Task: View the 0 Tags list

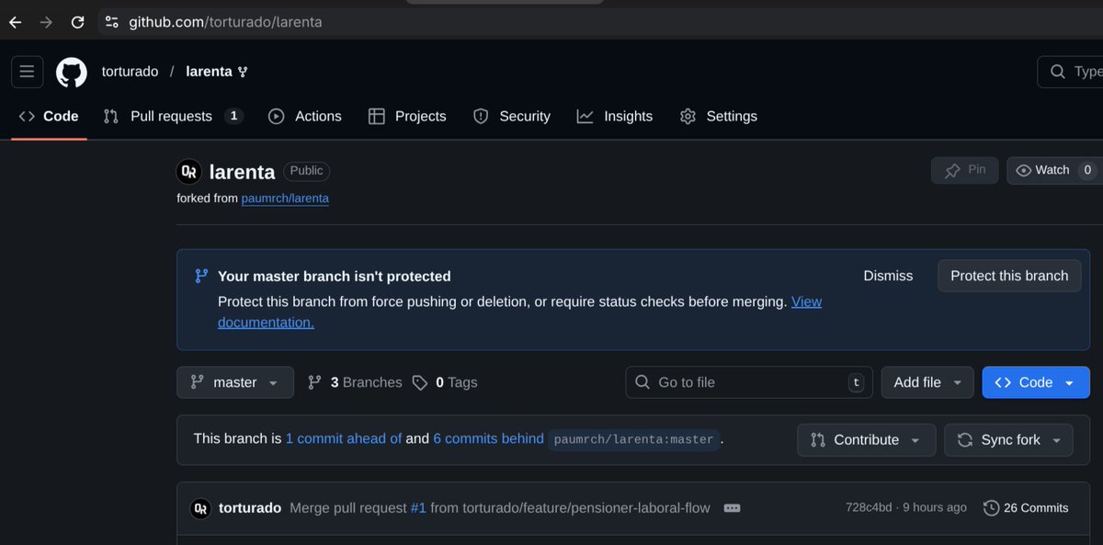Action: pyautogui.click(x=445, y=382)
